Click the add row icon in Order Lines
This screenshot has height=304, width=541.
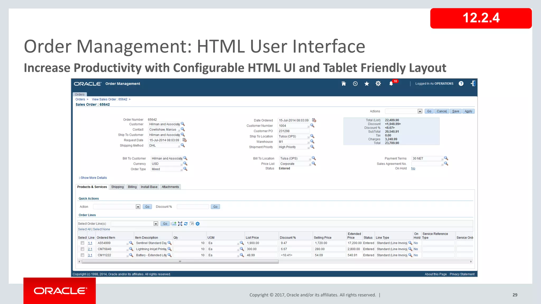tap(174, 224)
